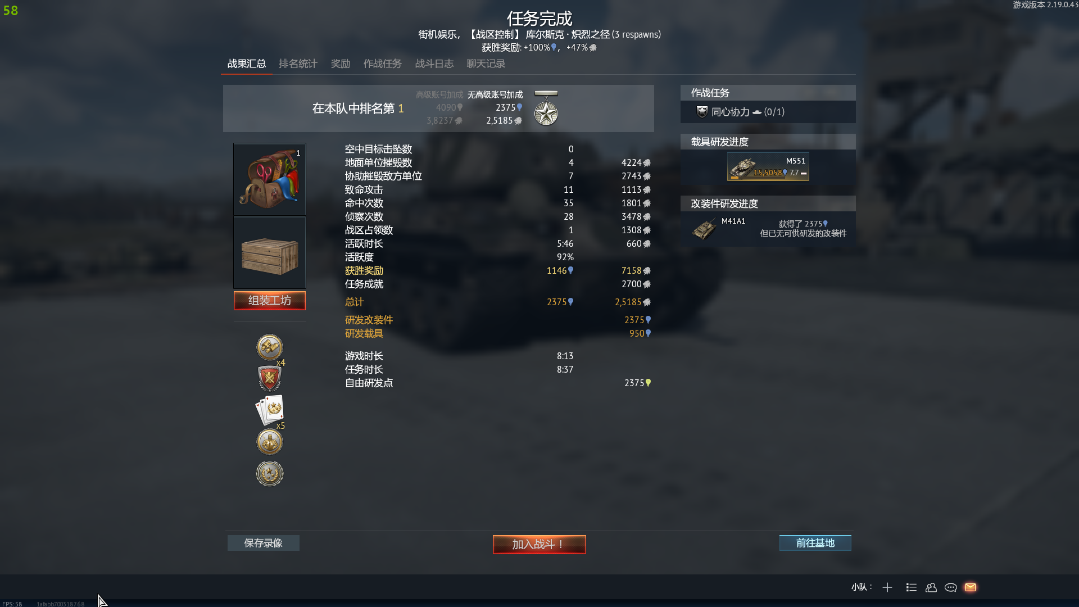Open the mail envelope notification icon
The height and width of the screenshot is (607, 1079).
[x=971, y=587]
